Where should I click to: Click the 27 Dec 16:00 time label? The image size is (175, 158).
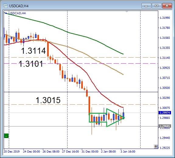pyautogui.click(x=70, y=152)
